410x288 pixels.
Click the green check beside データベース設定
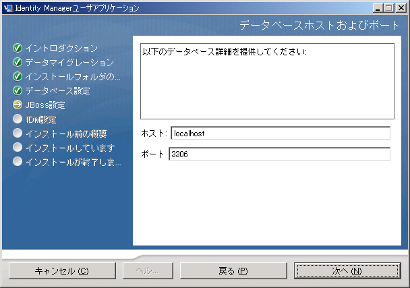pos(18,90)
